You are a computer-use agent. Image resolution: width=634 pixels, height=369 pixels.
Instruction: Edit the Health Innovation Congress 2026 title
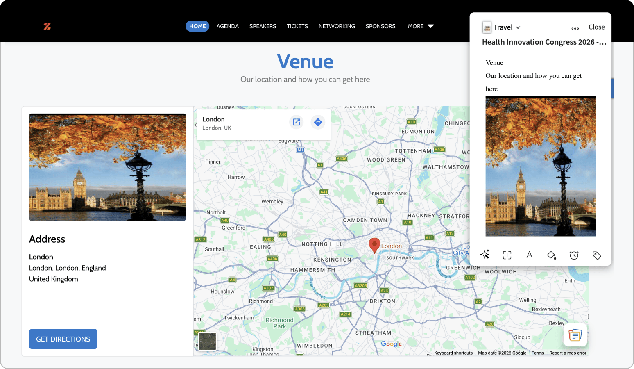point(544,42)
